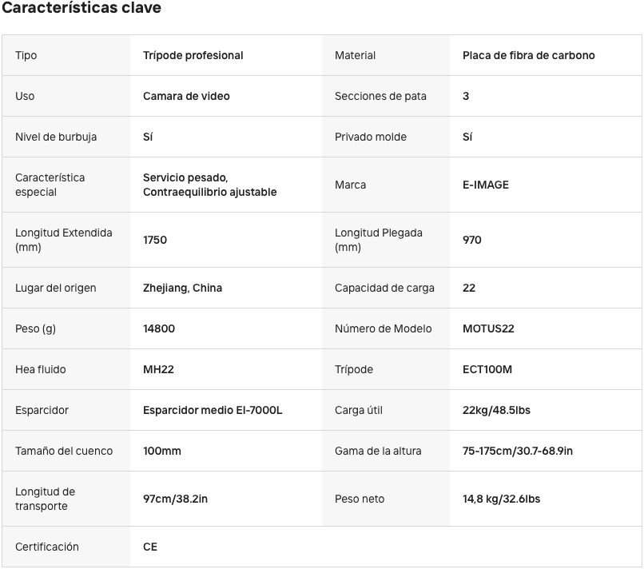644x569 pixels.
Task: Click the "Nivel de burbuja" label
Action: [56, 137]
